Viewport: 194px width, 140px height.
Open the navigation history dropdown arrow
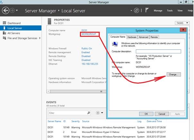[17, 11]
